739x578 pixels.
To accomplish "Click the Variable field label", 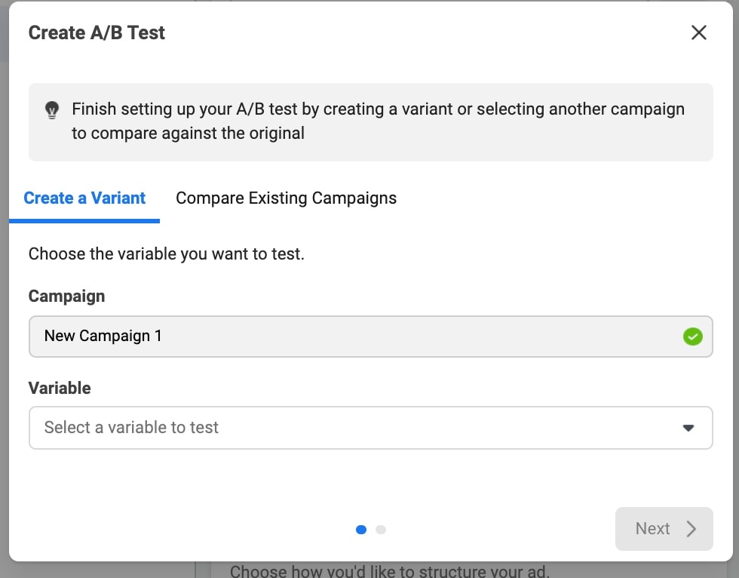I will [x=60, y=388].
